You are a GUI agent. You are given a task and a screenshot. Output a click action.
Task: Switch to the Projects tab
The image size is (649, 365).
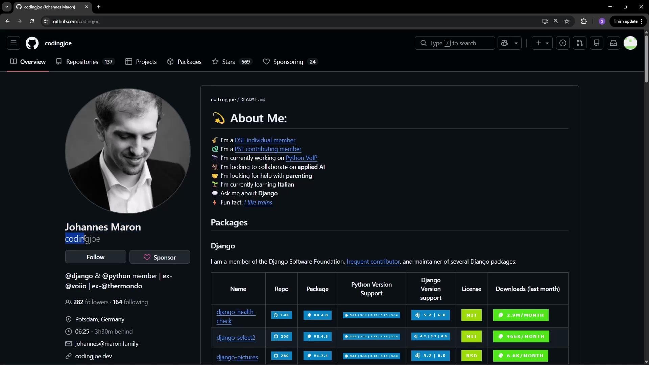(141, 62)
